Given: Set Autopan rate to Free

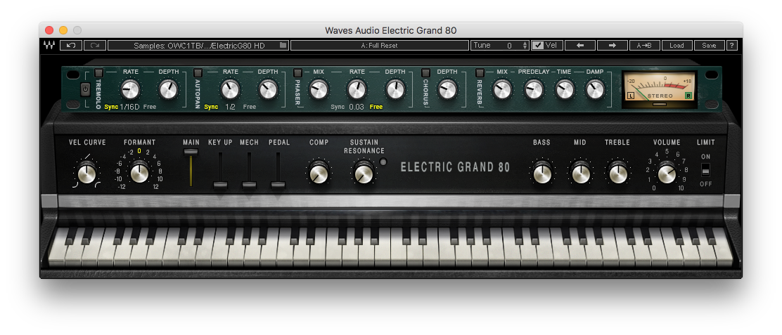Looking at the screenshot, I should (x=250, y=107).
